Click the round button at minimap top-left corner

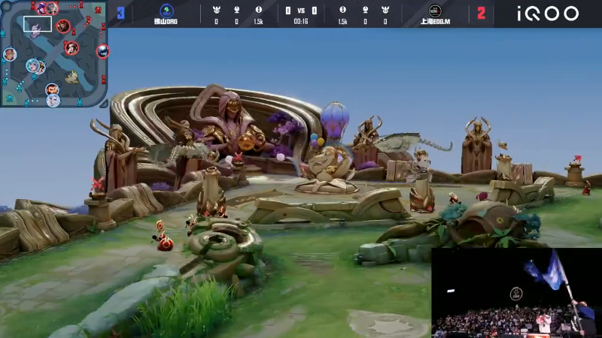5,5
